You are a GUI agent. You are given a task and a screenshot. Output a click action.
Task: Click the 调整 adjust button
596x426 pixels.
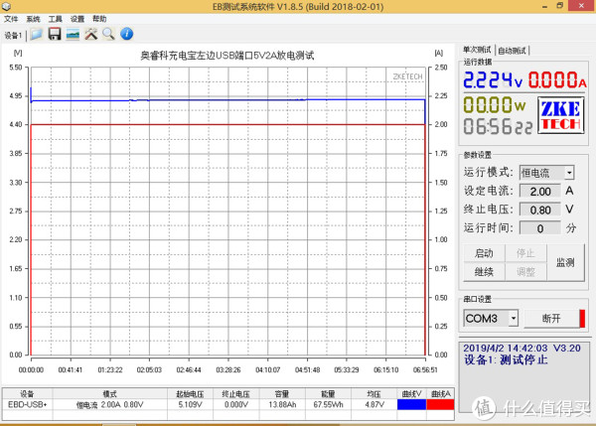525,272
